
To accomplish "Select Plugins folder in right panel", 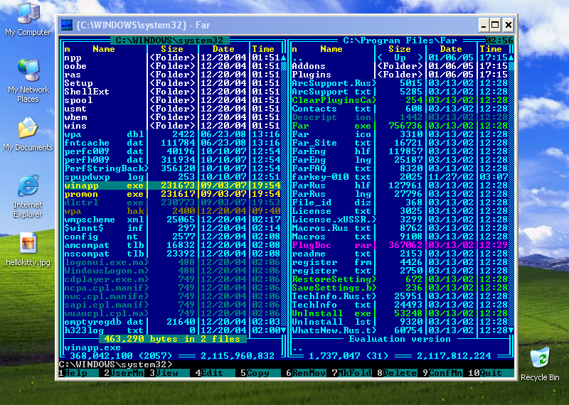I will [400, 75].
